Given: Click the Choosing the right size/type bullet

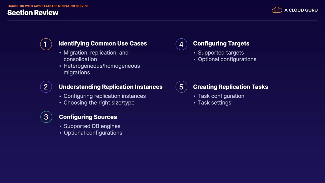Looking at the screenshot, I should (99, 103).
